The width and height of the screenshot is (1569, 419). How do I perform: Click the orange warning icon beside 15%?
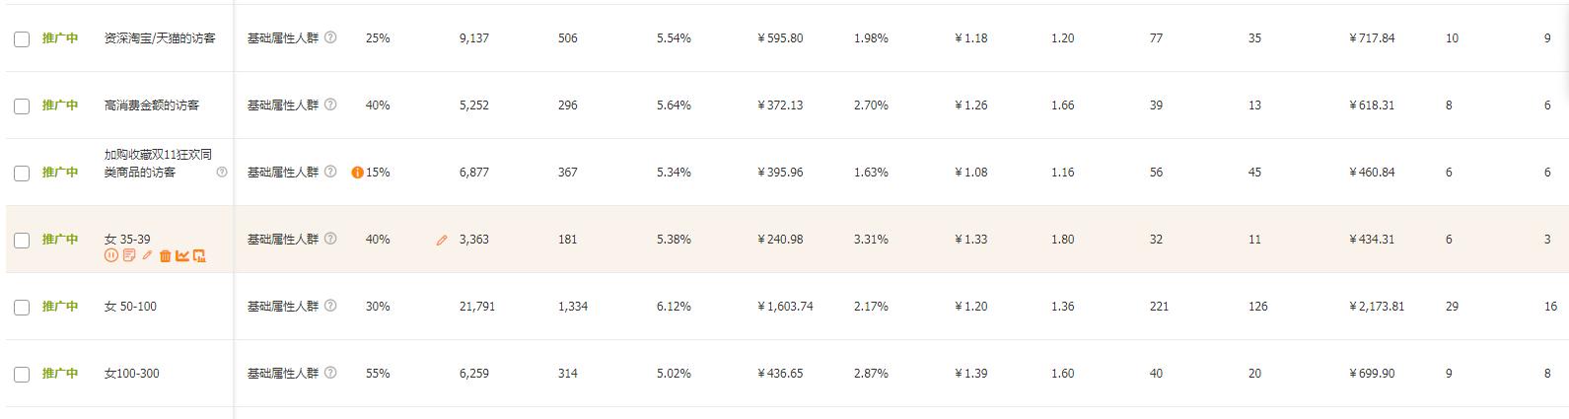tap(358, 173)
